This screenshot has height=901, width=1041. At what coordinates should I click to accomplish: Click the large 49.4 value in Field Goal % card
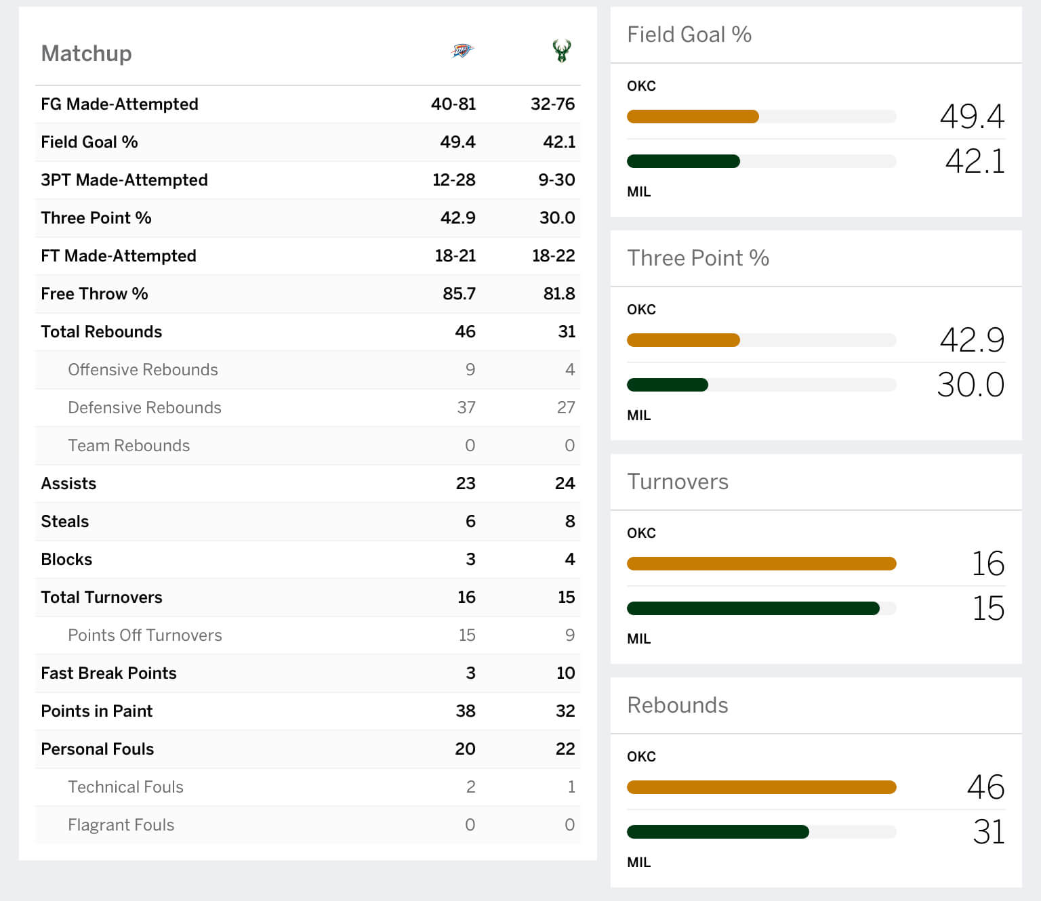point(971,117)
